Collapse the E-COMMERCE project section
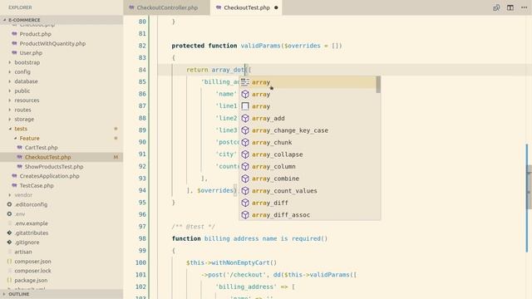This screenshot has width=532, height=299. pos(62,20)
